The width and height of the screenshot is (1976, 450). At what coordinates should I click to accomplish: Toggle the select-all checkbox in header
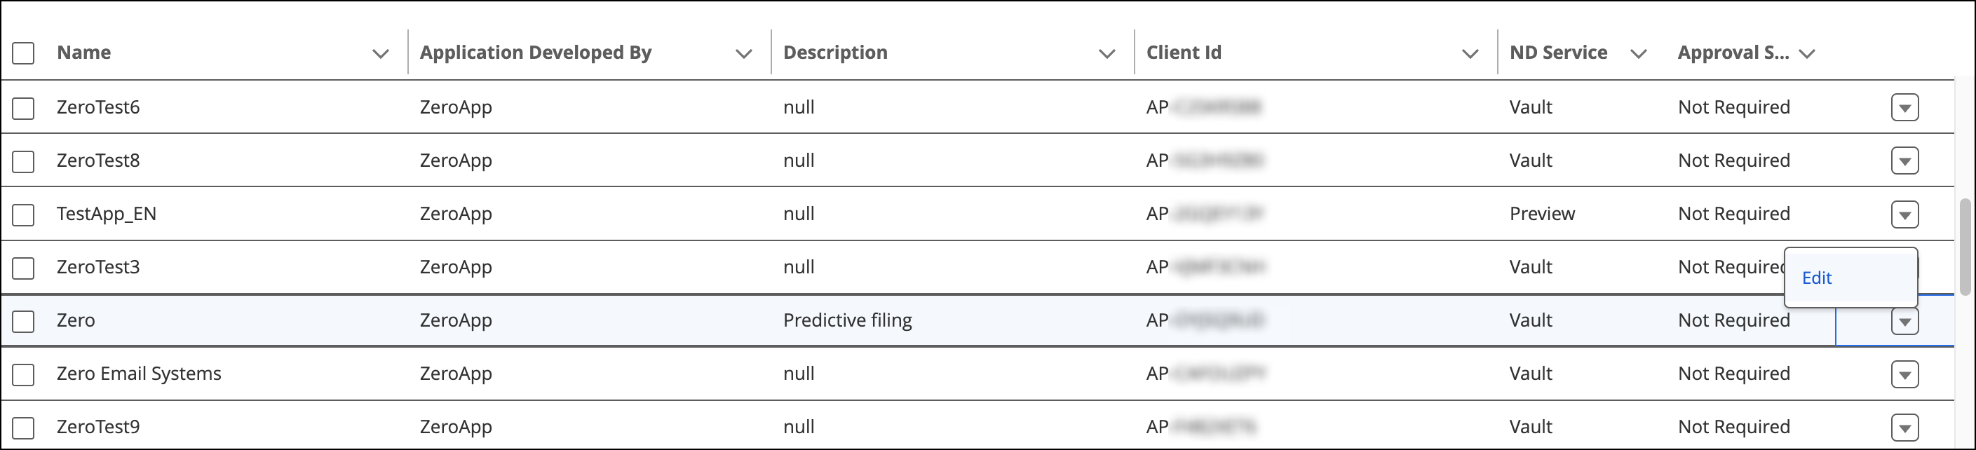(x=23, y=53)
